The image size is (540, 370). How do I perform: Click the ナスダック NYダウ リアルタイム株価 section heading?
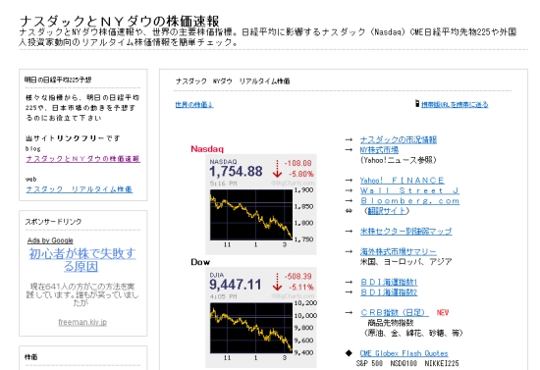(x=233, y=81)
